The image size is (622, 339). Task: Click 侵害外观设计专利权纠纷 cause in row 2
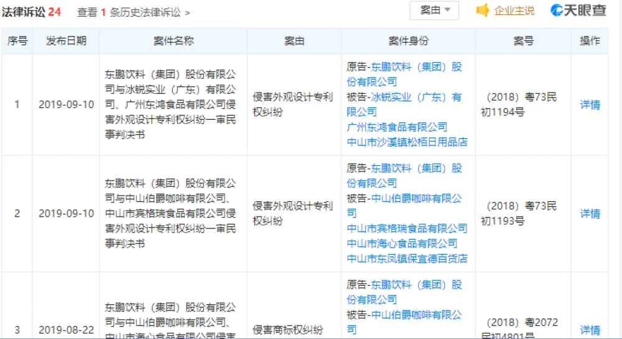(293, 214)
